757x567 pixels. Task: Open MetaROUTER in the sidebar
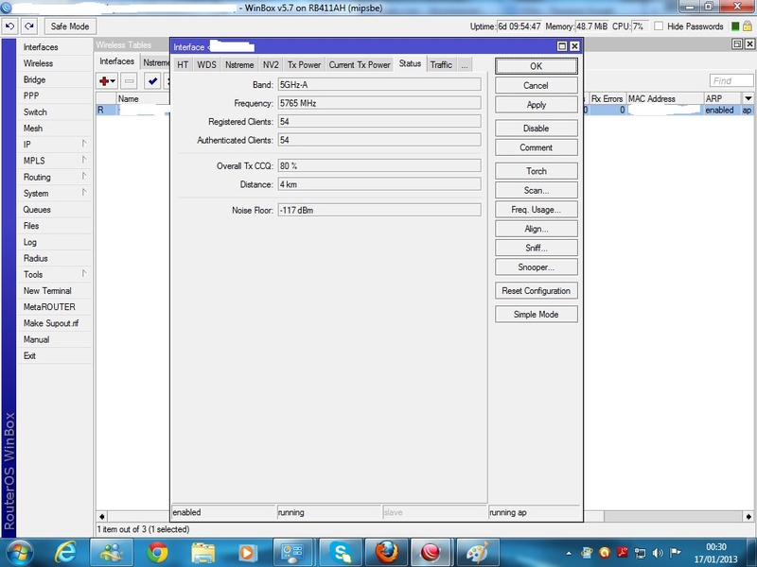[49, 307]
